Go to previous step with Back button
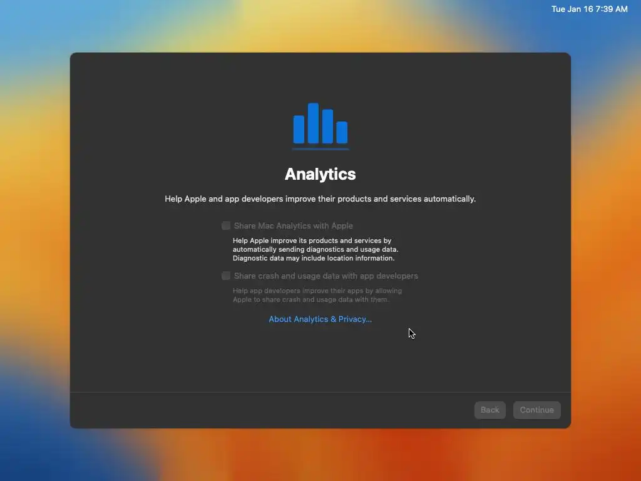This screenshot has height=481, width=641. [x=490, y=410]
